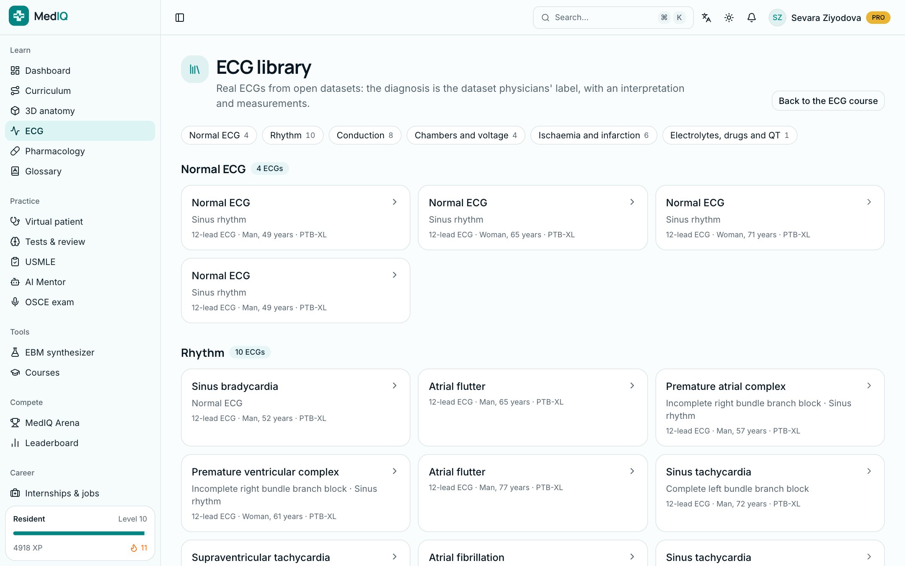Collapse the sidebar panel toggle icon

tap(180, 18)
